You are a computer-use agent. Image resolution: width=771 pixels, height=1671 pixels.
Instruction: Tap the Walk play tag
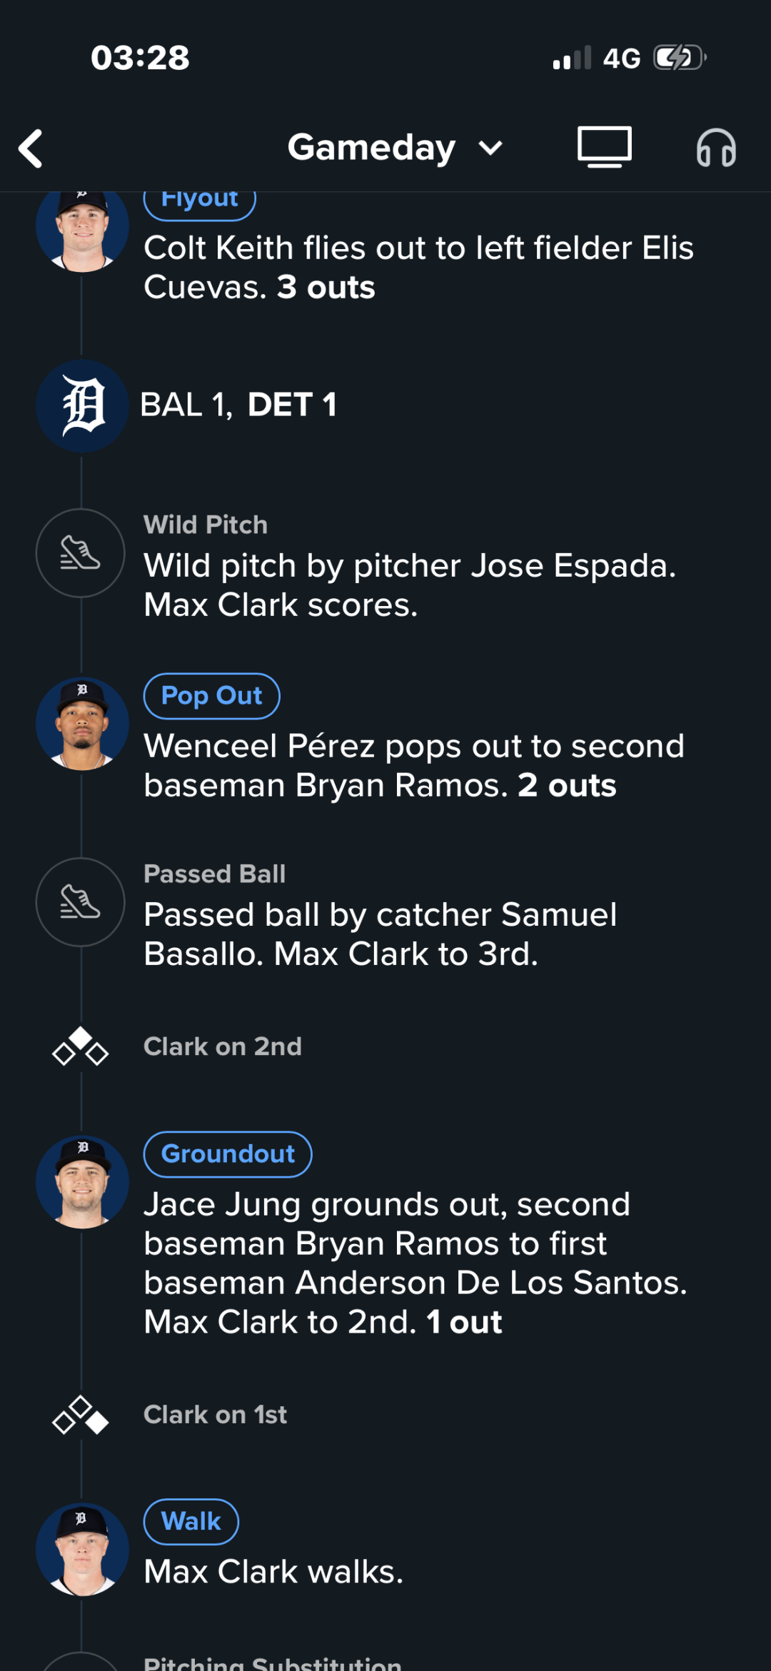coord(191,1521)
